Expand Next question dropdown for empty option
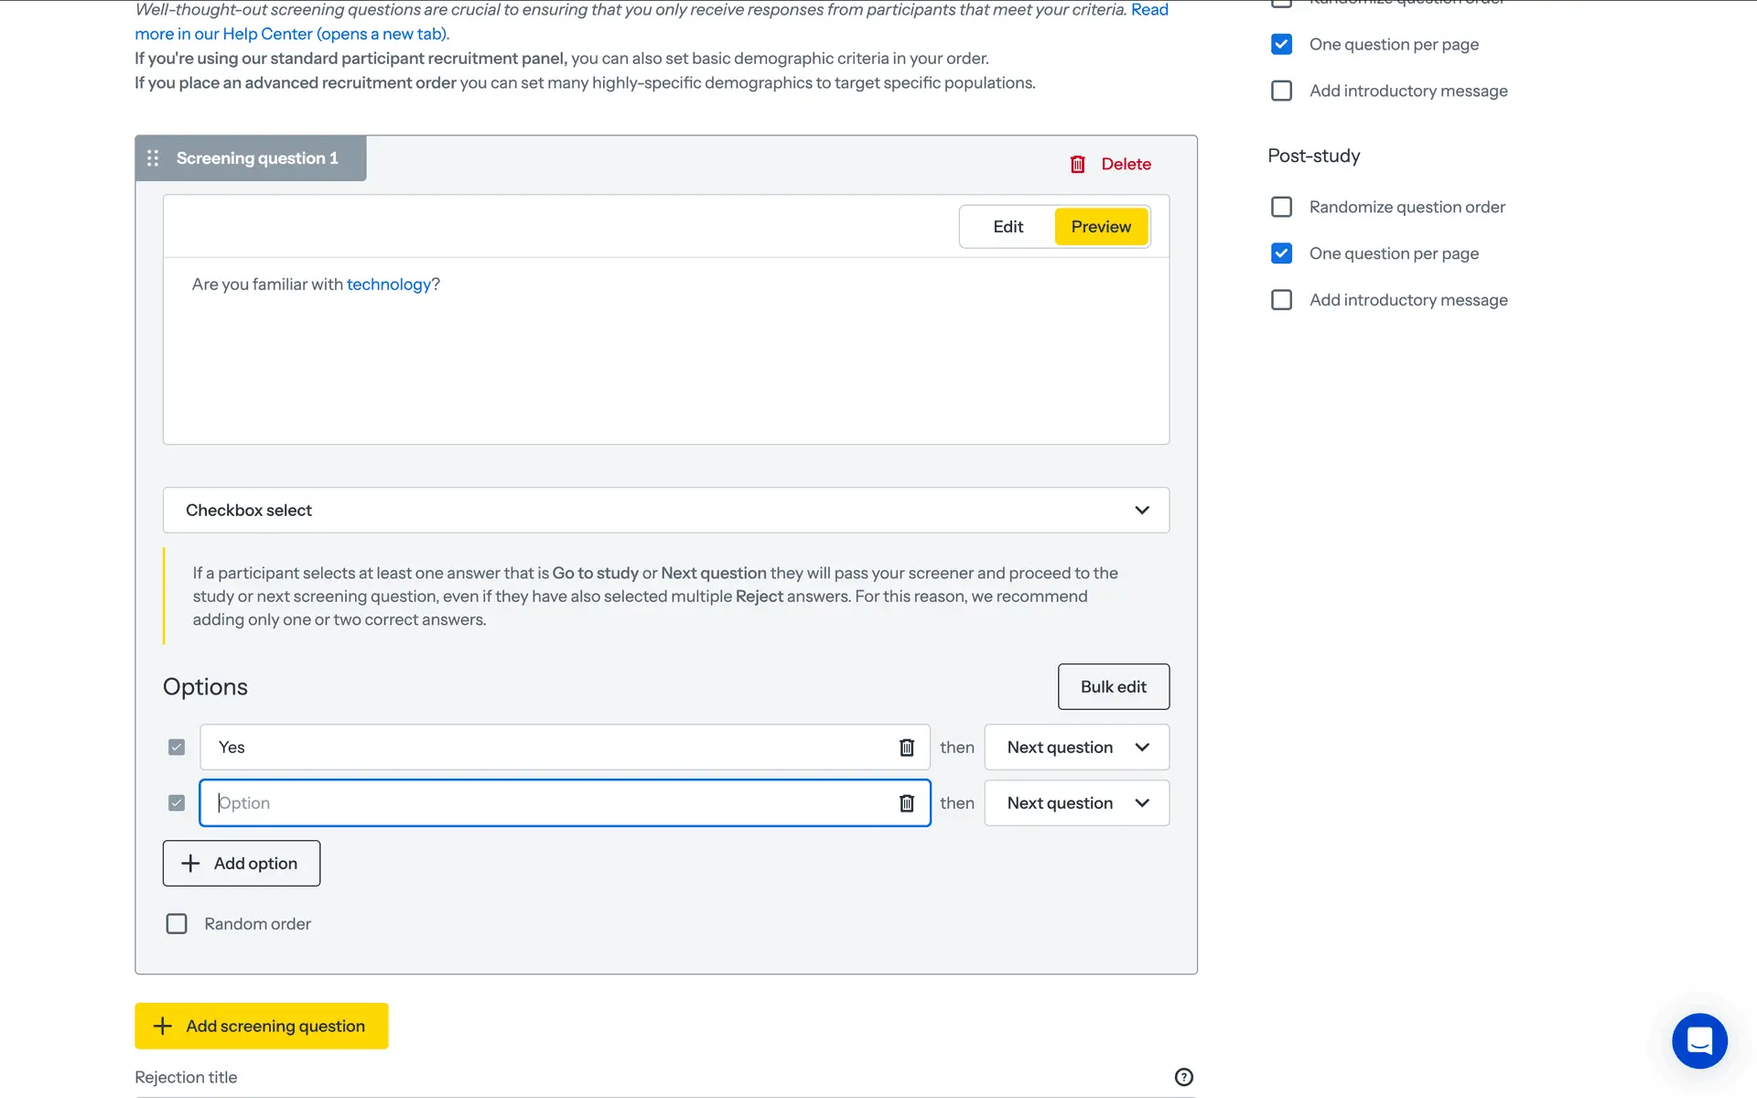 tap(1076, 803)
